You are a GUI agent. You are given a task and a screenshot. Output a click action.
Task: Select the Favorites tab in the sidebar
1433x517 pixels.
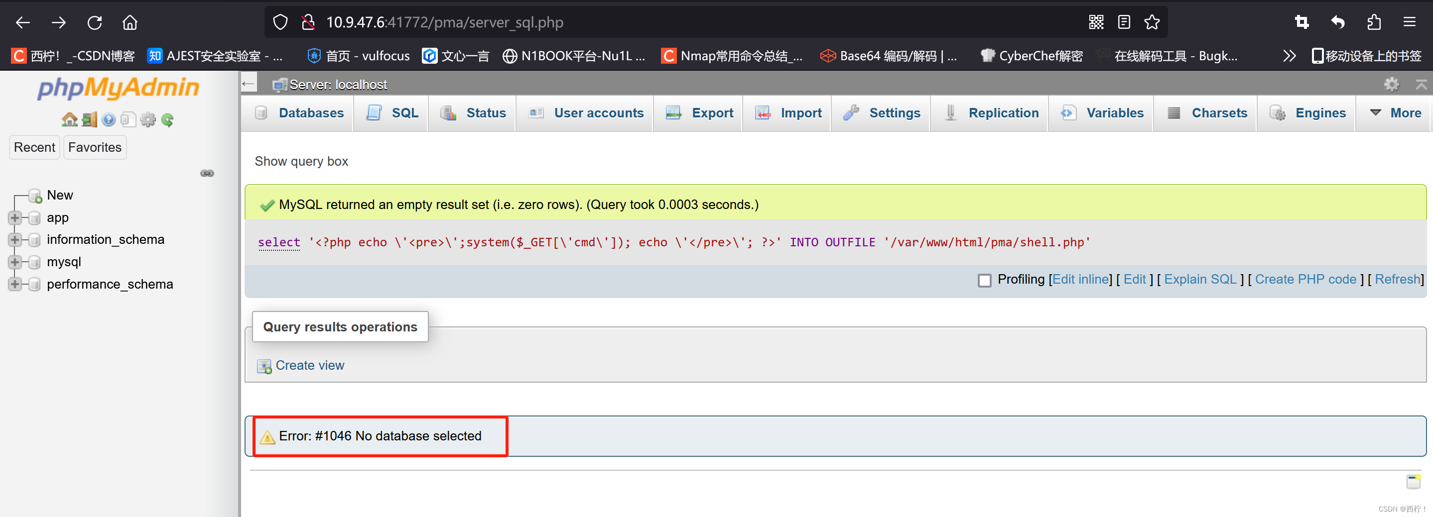tap(94, 147)
